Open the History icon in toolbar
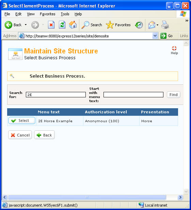Image resolution: width=191 pixels, height=210 pixels. [x=139, y=25]
